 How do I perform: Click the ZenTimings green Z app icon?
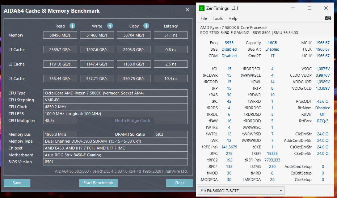point(201,8)
